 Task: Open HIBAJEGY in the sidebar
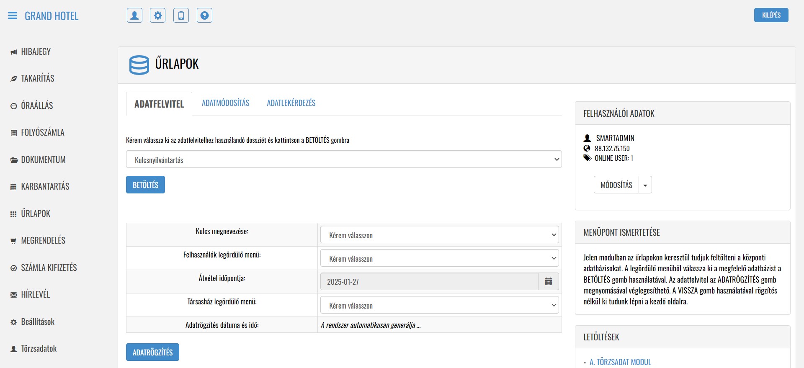click(36, 52)
